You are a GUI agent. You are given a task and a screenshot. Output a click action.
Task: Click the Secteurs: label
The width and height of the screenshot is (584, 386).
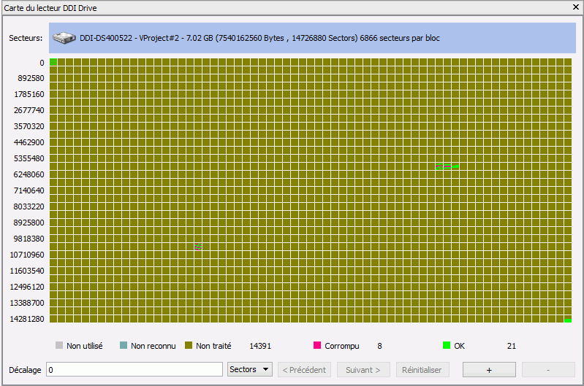[x=26, y=38]
